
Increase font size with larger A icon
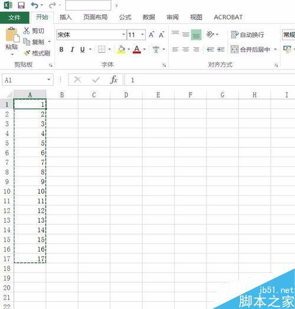point(152,35)
